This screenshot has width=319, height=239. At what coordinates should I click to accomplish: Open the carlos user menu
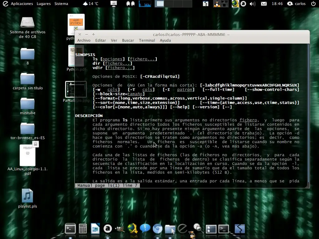click(x=296, y=4)
